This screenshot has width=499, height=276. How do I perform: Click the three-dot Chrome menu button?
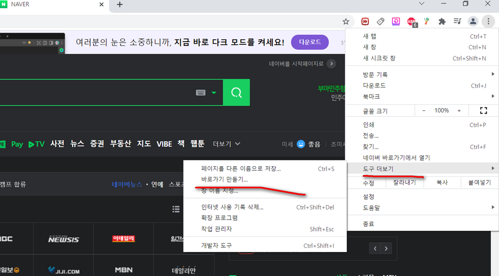(x=488, y=22)
